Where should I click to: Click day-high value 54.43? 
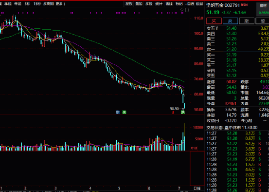tap(232, 87)
